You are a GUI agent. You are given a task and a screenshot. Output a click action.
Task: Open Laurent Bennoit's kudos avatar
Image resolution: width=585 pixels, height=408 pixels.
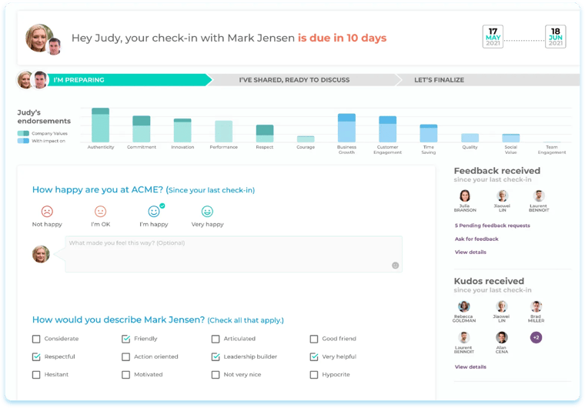463,337
